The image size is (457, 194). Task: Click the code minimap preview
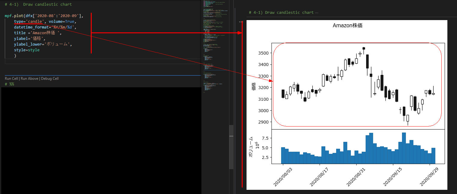[x=215, y=46]
